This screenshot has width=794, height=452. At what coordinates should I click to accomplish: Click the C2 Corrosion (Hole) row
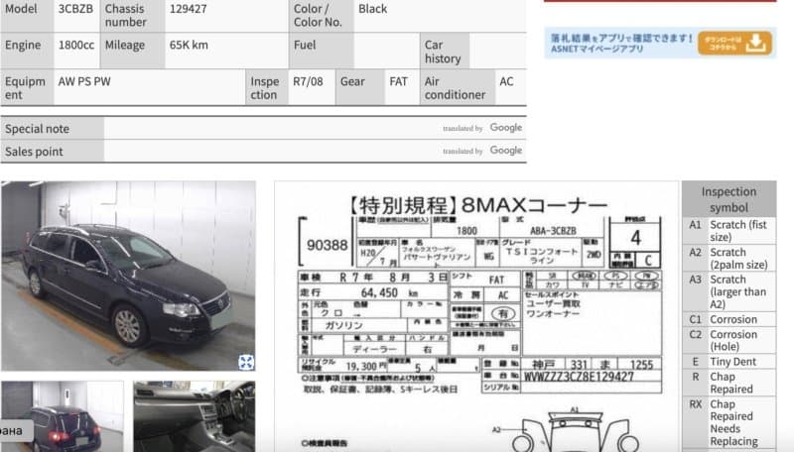728,340
